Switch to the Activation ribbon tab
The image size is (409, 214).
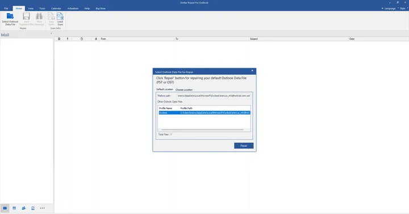[x=73, y=9]
